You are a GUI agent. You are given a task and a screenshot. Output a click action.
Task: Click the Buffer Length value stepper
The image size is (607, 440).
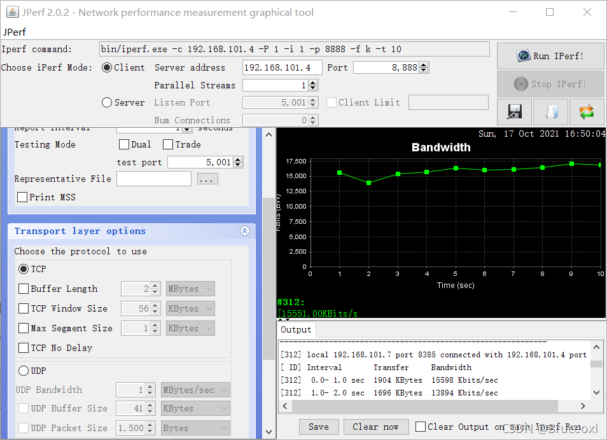(x=155, y=289)
